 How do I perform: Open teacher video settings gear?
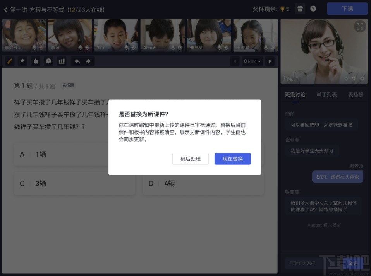361,78
